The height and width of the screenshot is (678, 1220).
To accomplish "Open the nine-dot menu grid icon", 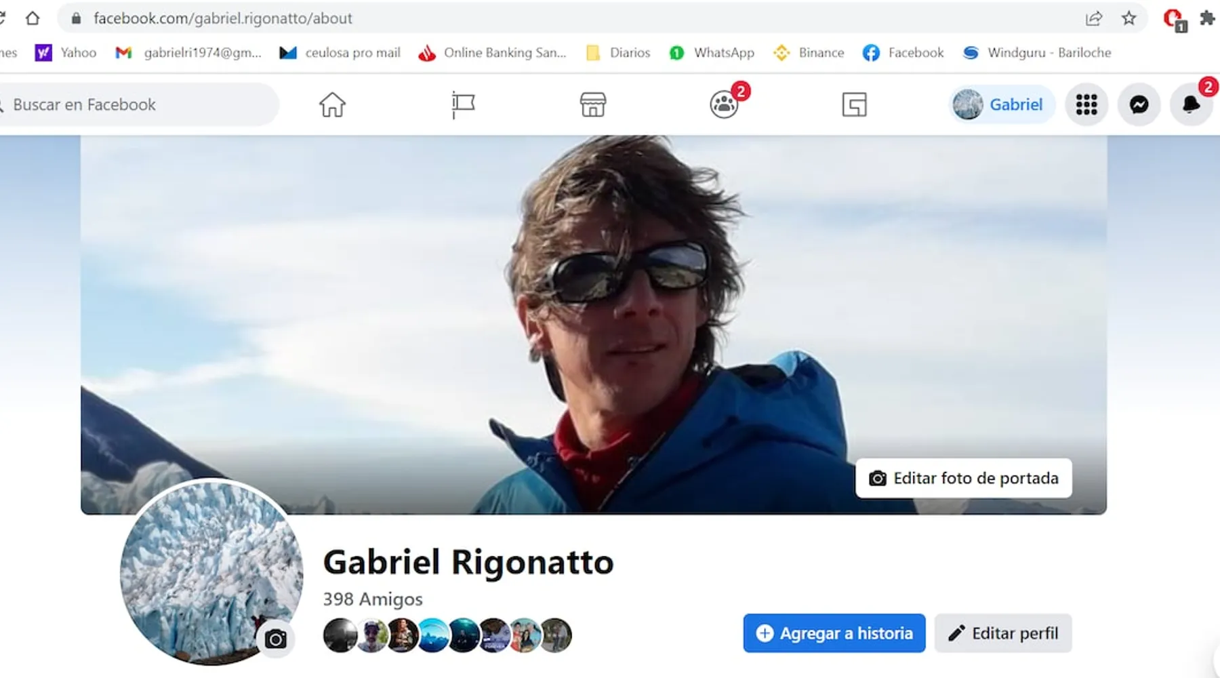I will [x=1086, y=105].
